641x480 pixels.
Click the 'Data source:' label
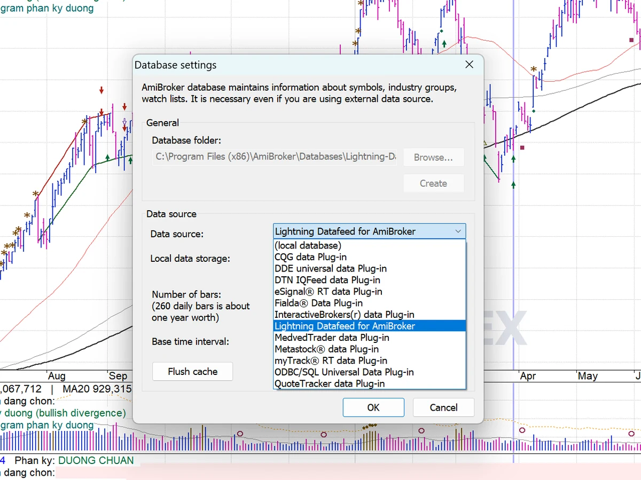[x=177, y=234]
